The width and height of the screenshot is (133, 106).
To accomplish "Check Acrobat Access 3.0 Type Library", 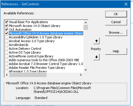I will (6, 41).
